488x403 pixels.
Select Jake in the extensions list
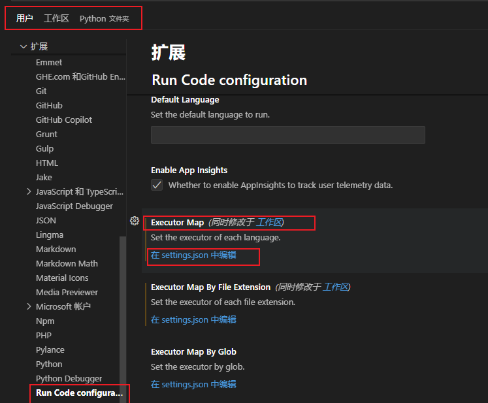44,178
